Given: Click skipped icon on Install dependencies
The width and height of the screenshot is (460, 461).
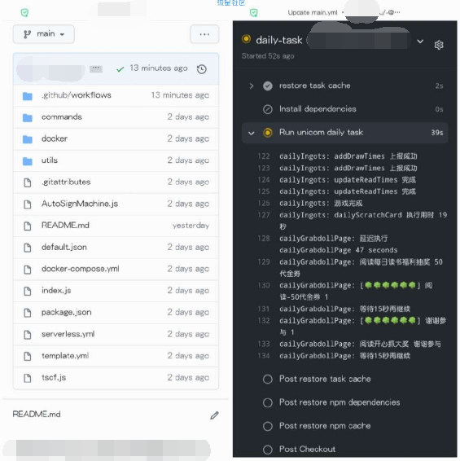Looking at the screenshot, I should click(x=268, y=109).
